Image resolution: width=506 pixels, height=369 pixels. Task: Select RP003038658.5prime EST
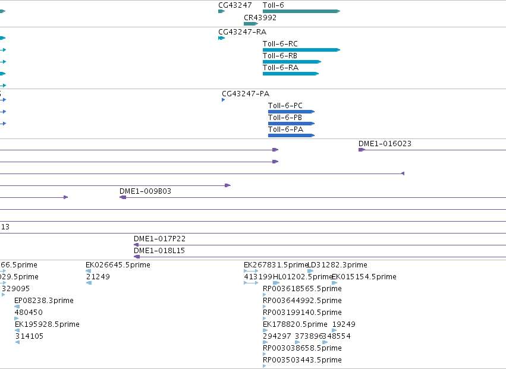(302, 348)
